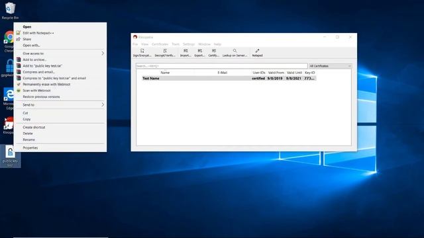
Task: Close the Kleopatra window
Action: tap(350, 37)
